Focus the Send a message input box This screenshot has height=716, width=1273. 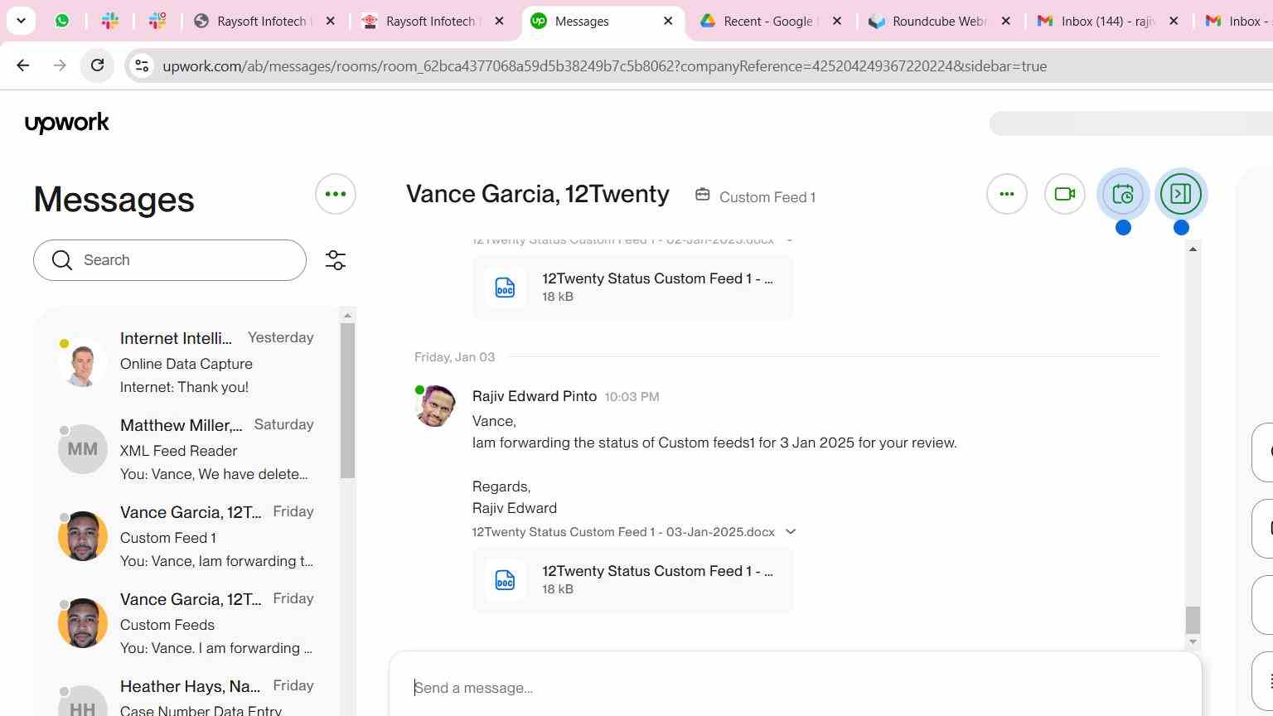click(x=796, y=688)
